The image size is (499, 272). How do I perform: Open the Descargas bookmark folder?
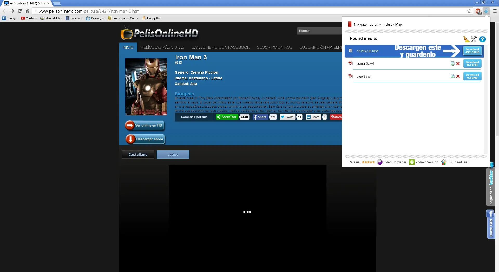(95, 18)
